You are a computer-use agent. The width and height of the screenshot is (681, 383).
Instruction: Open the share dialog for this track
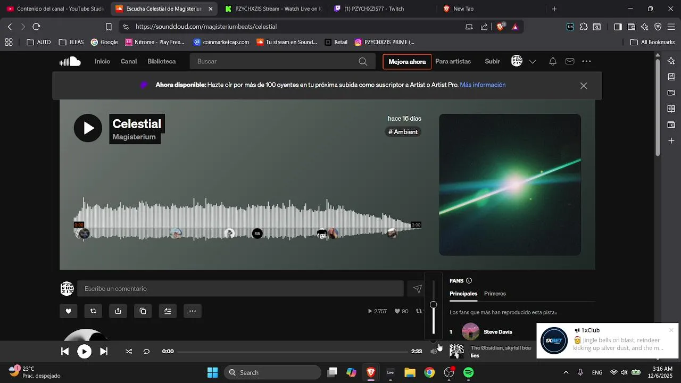click(x=118, y=311)
